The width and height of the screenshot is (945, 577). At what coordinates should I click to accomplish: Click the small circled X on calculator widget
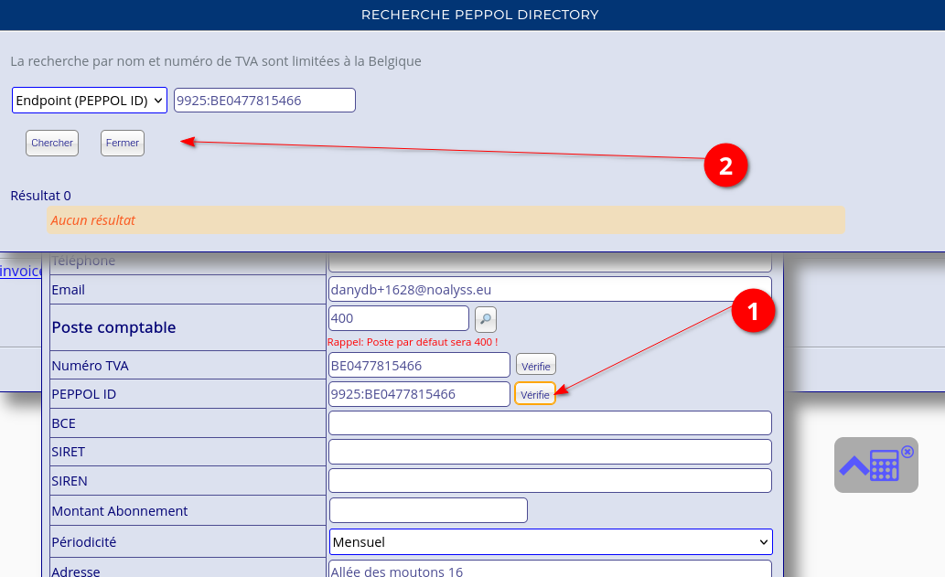pos(907,452)
